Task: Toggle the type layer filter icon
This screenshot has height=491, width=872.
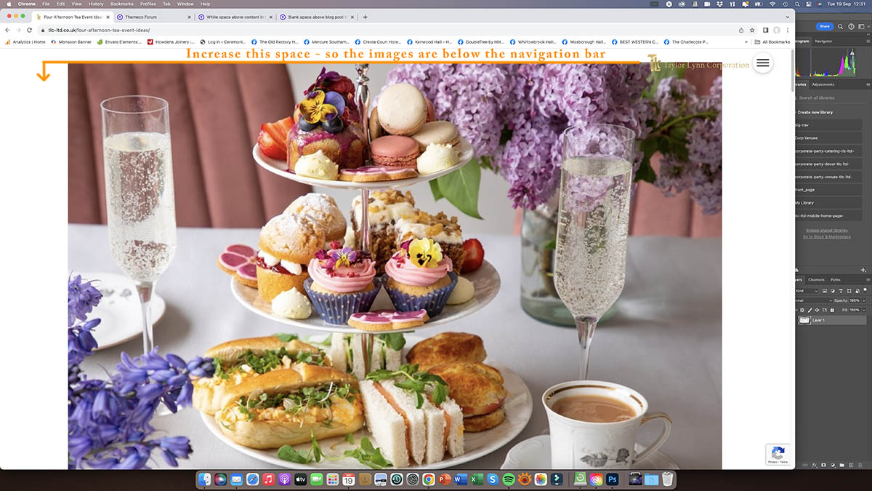Action: [x=839, y=291]
